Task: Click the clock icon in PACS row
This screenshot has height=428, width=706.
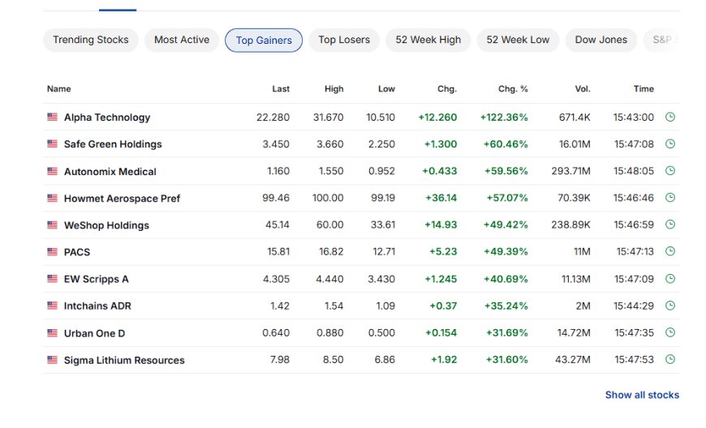Action: pyautogui.click(x=670, y=251)
